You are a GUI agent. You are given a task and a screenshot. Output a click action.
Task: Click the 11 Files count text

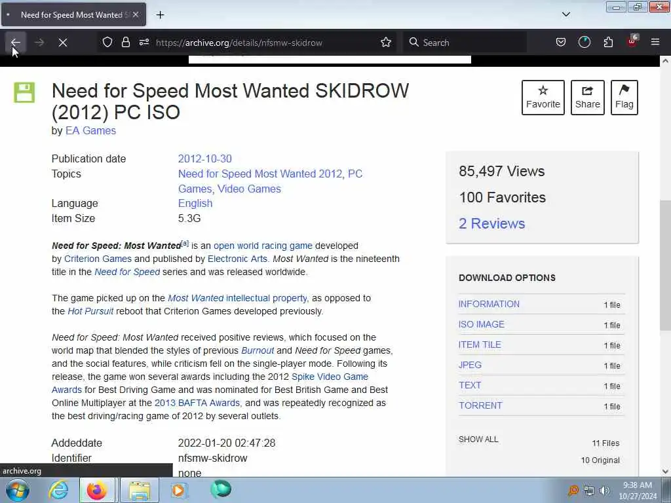coord(605,443)
